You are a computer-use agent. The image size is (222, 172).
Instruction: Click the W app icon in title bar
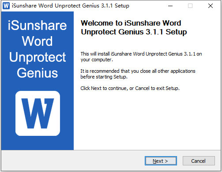tap(6, 6)
